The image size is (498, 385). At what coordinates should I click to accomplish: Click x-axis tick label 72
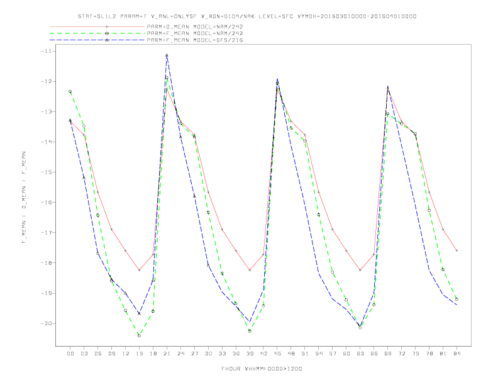point(401,354)
